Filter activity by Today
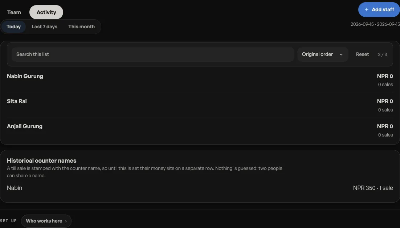This screenshot has height=228, width=400. (x=13, y=27)
